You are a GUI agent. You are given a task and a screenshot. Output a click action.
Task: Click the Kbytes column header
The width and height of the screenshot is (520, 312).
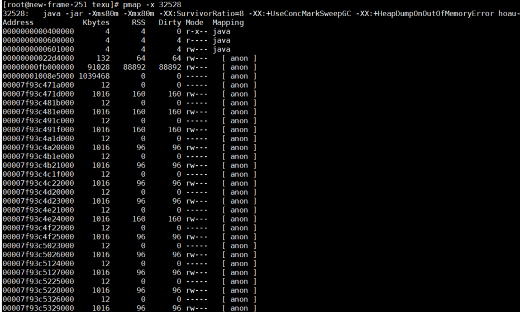click(96, 23)
